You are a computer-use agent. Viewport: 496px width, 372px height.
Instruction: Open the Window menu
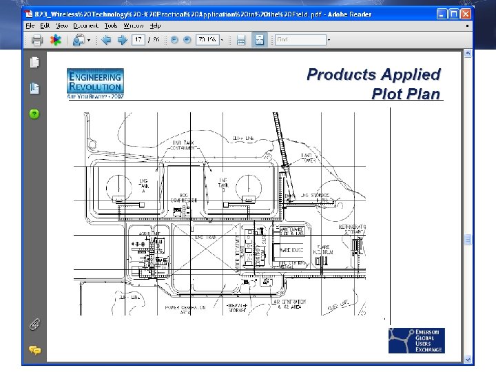point(134,25)
